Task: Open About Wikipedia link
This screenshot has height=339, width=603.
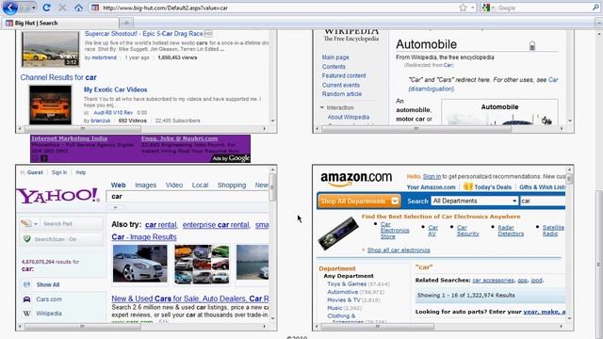Action: pos(349,117)
